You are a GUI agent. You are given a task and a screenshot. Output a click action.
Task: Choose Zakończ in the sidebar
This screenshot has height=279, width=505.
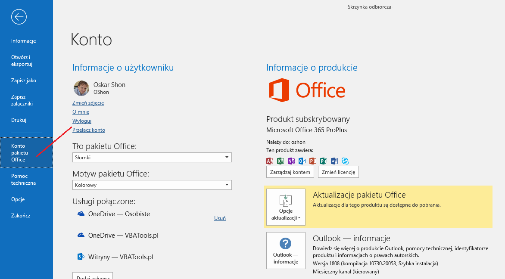coord(21,216)
